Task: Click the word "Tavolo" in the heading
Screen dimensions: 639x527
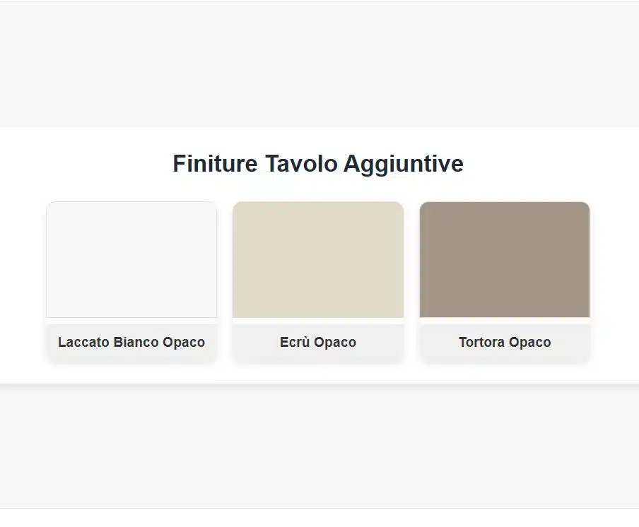Action: coord(300,164)
